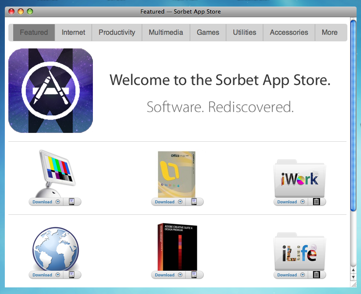Download the blue globe app
Screen dimensions: 361x294
pyautogui.click(x=42, y=275)
